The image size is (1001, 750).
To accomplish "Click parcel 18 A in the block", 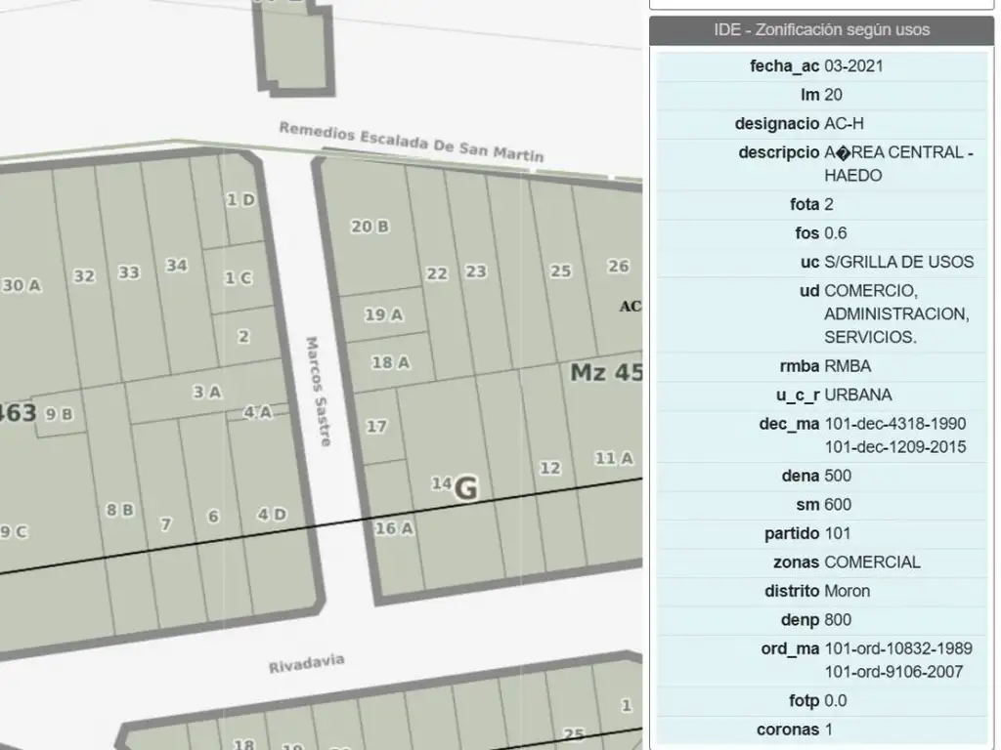I will pyautogui.click(x=390, y=362).
